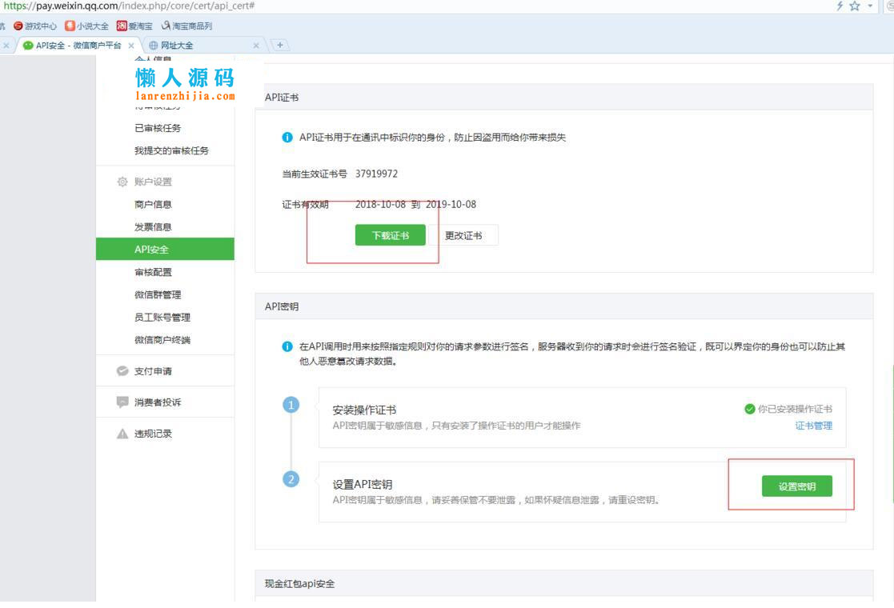Image resolution: width=894 pixels, height=608 pixels.
Task: Close the 网址大全 browser tab
Action: pyautogui.click(x=256, y=46)
